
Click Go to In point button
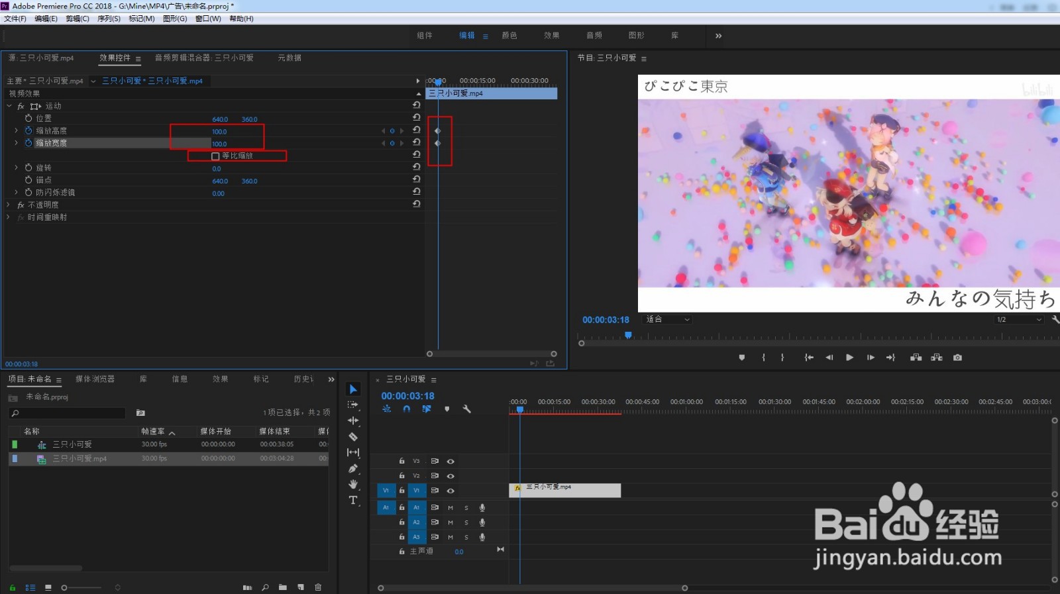pyautogui.click(x=809, y=358)
